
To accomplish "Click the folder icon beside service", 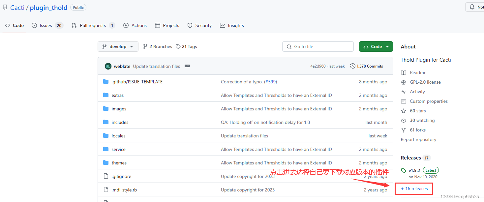I will (106, 149).
